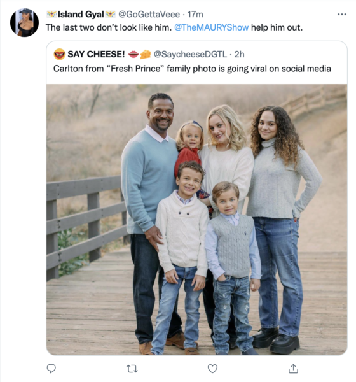The height and width of the screenshot is (382, 356).
Task: Click the SAY CHEESE smiling mouth avatar
Action: (x=59, y=54)
